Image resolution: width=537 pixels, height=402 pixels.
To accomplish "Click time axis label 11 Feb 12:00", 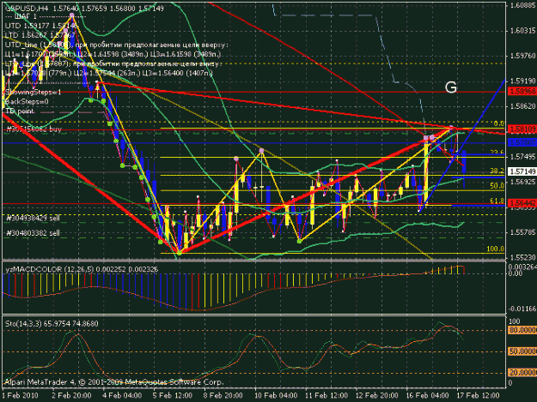I will click(326, 395).
